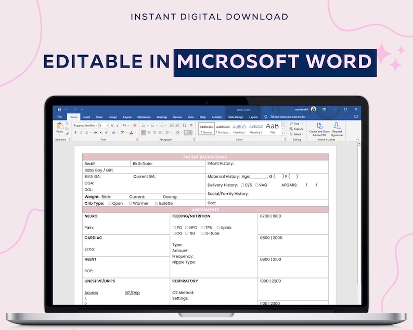Viewport: 413px width, 330px height.
Task: Apply Underline formatting
Action: click(86, 133)
